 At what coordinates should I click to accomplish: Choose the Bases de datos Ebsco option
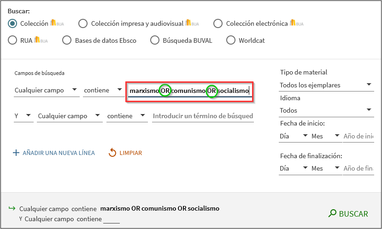tap(67, 40)
